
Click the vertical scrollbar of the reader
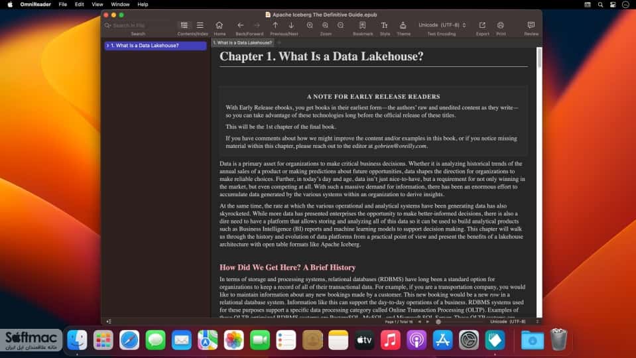(539, 58)
